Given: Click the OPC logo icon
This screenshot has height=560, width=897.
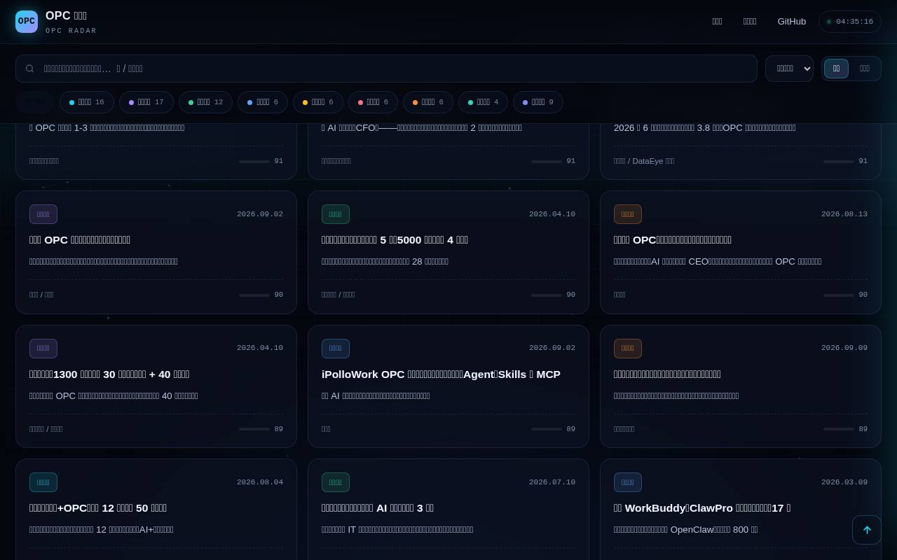Looking at the screenshot, I should 27,22.
